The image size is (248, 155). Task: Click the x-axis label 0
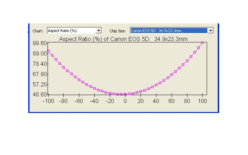pos(125,101)
